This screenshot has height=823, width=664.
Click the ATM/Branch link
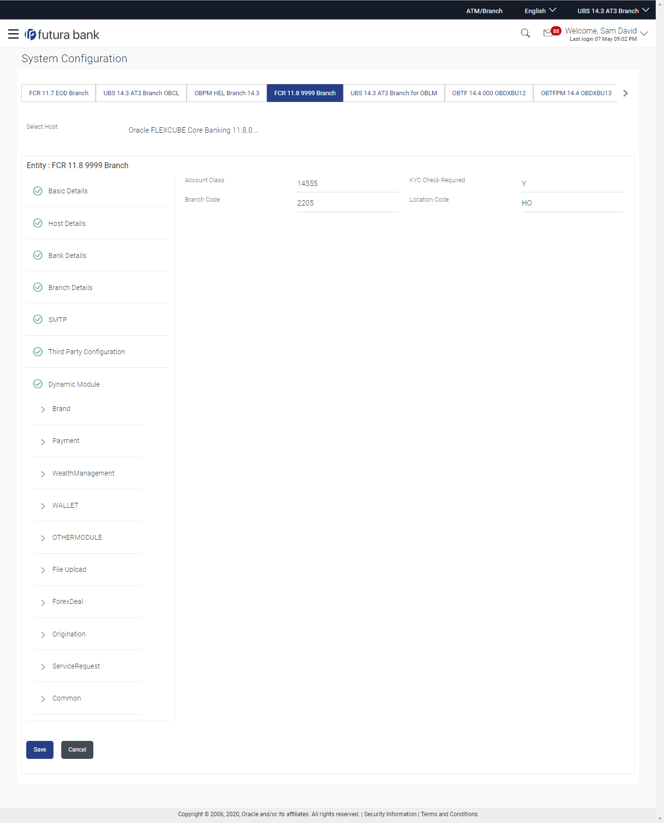click(x=484, y=11)
